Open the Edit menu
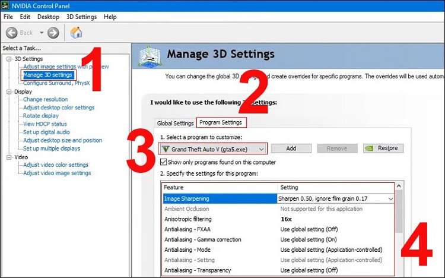The width and height of the screenshot is (445, 278). 25,17
